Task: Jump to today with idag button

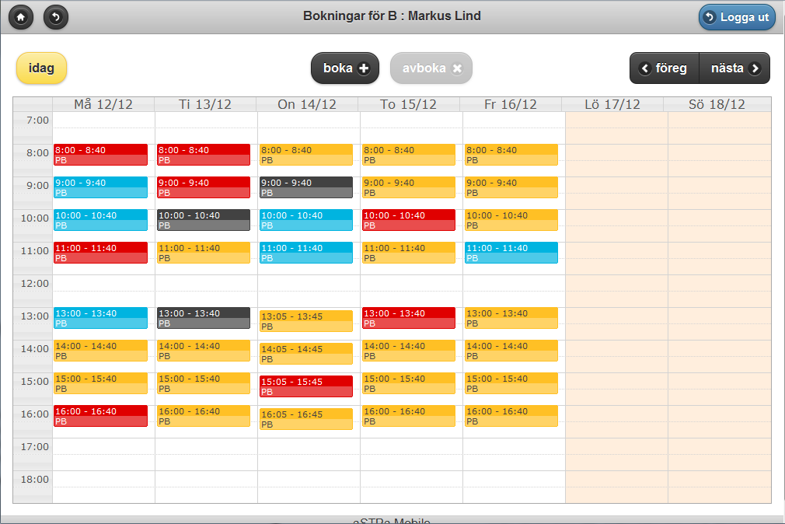Action: 41,68
